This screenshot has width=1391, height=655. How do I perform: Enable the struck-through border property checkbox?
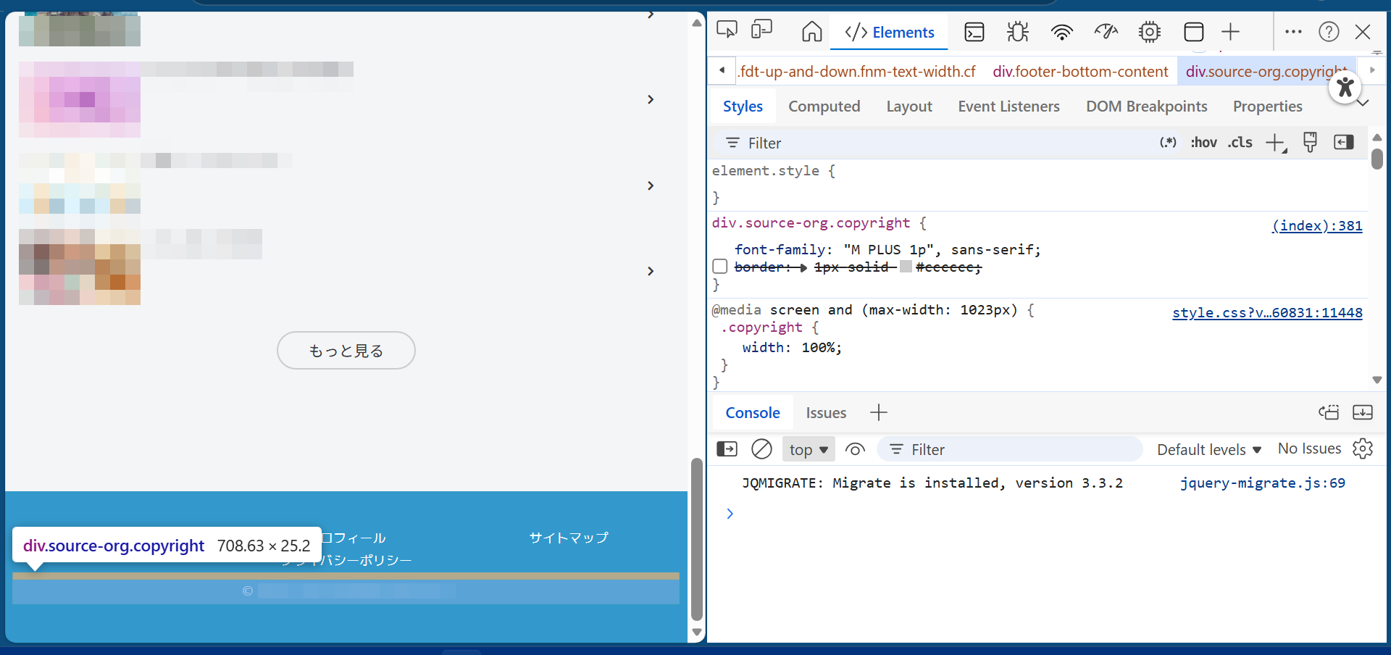(720, 267)
